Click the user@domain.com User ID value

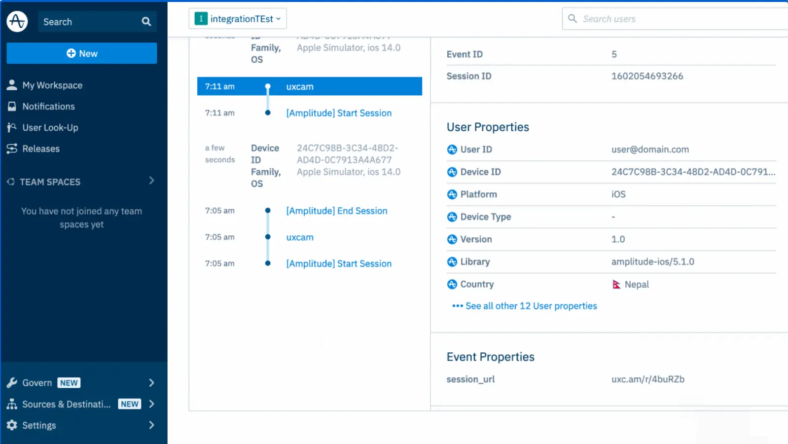click(x=650, y=149)
